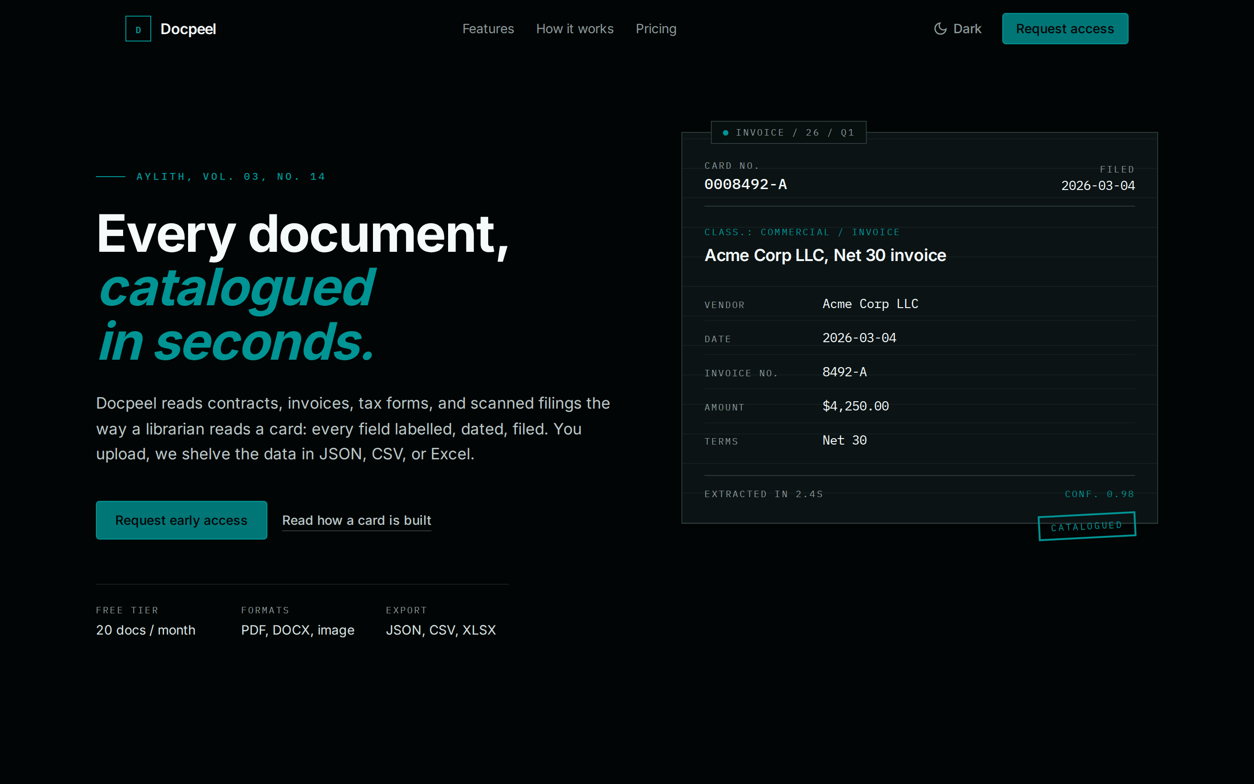The image size is (1254, 784).
Task: Open the Pricing nav link
Action: tap(656, 29)
